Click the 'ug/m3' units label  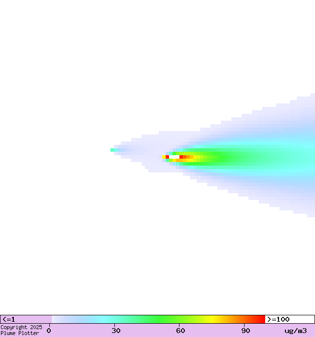(296, 331)
